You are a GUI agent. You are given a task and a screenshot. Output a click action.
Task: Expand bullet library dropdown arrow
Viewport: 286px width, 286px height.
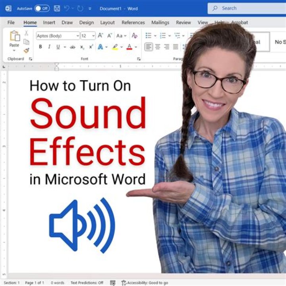155,36
